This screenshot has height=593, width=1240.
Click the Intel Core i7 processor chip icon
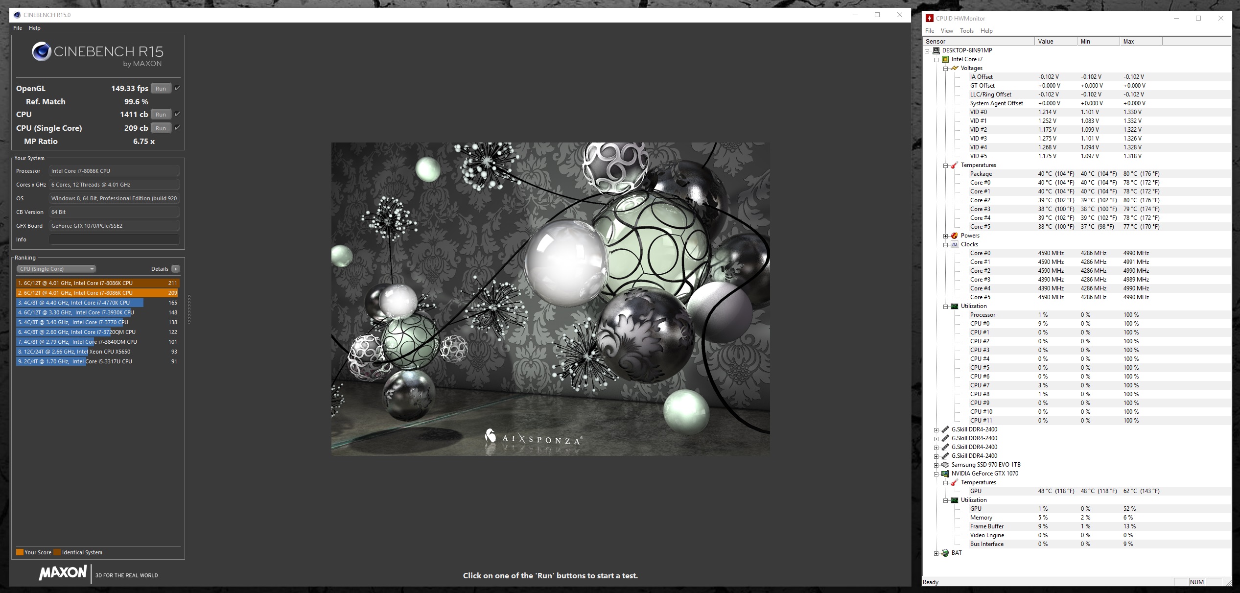(x=945, y=59)
